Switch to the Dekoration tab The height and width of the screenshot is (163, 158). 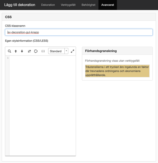point(48,5)
